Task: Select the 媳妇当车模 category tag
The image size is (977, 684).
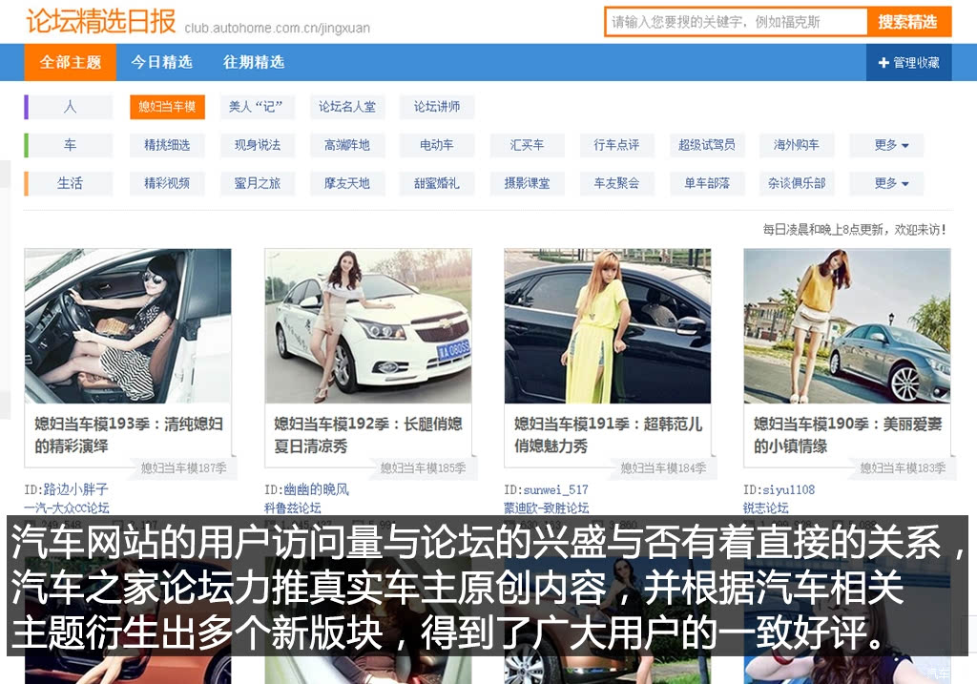Action: 167,107
